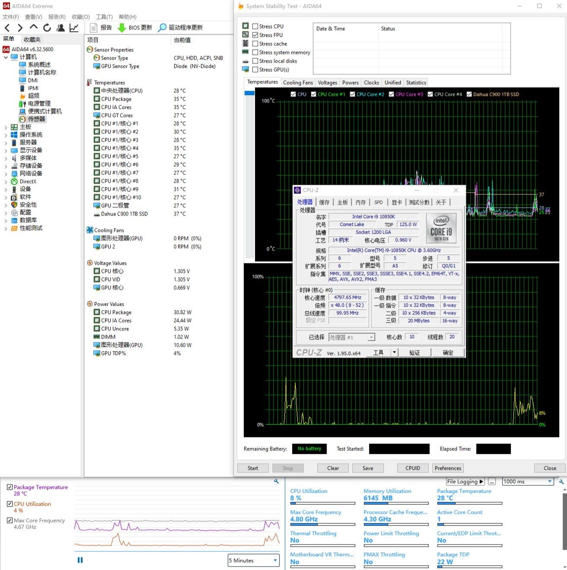Screen dimensions: 567x570
Task: Toggle CPU Core #1 graph checkbox
Action: point(313,94)
